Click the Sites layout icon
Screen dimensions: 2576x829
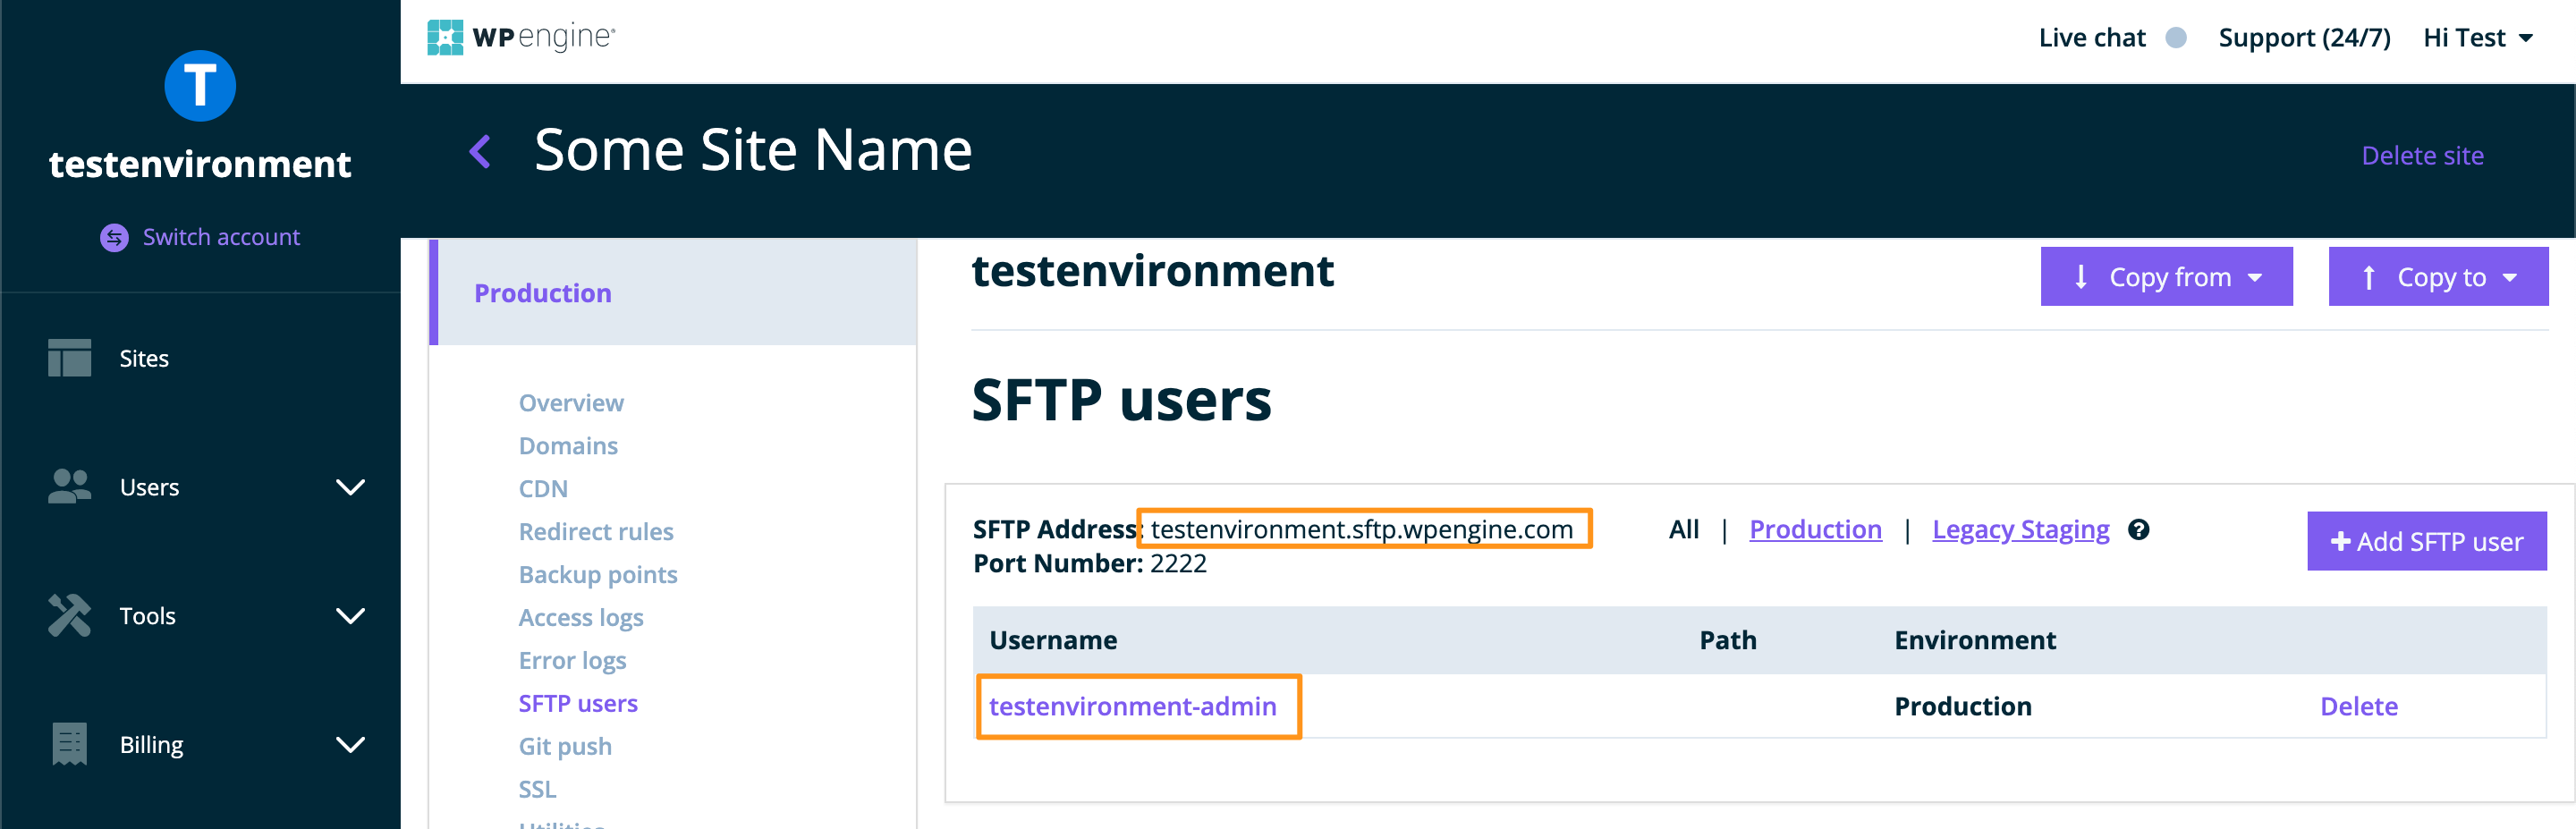tap(69, 358)
